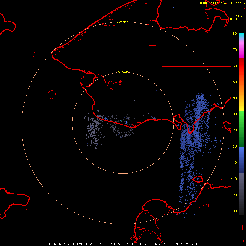Click the 70 value on the dBZ scale
Image resolution: width=246 pixels, height=246 pixels.
pyautogui.click(x=235, y=50)
